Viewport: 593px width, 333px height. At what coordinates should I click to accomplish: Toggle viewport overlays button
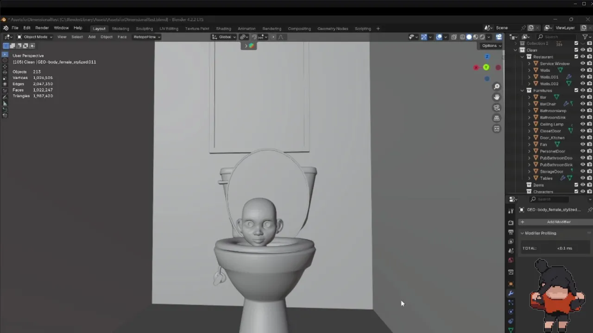(x=439, y=37)
